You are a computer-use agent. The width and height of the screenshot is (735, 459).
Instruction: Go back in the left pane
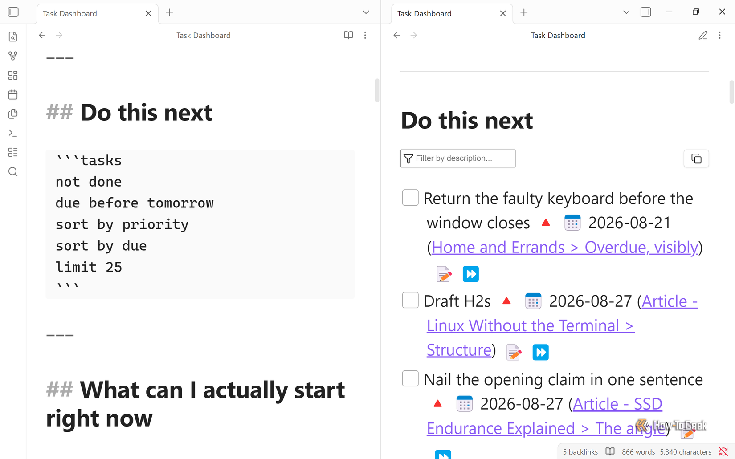click(42, 35)
